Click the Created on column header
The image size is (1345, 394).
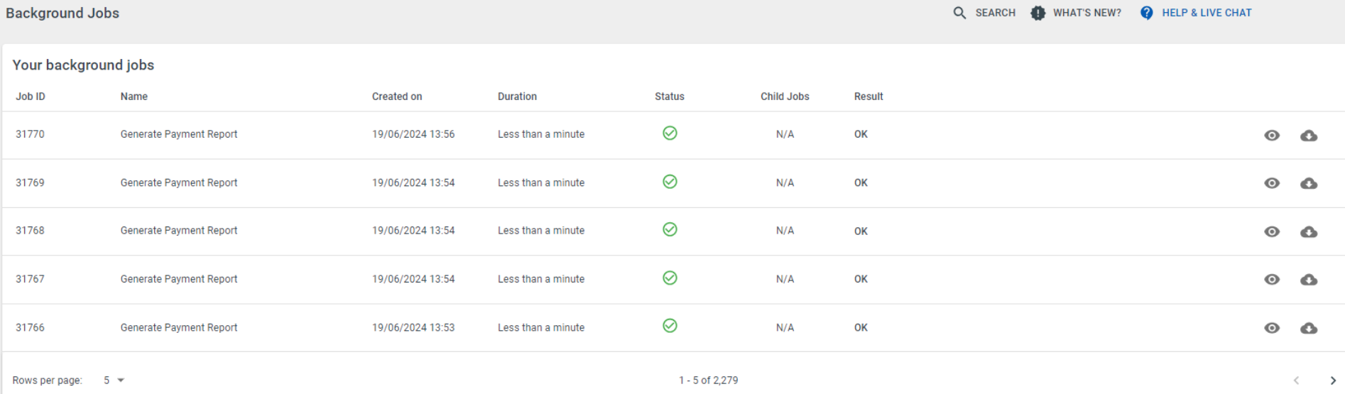[x=397, y=97]
